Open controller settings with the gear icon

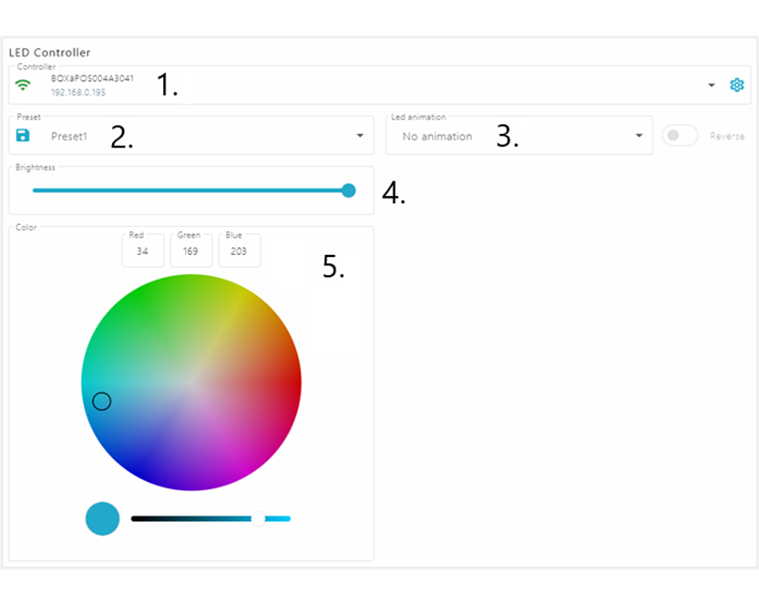point(736,85)
